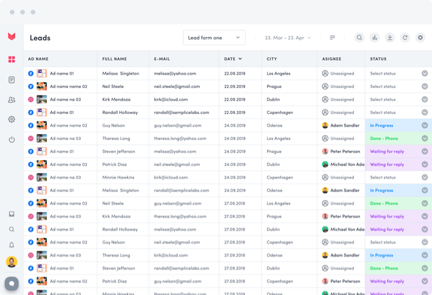Expand status menu for Melissa Singleton 22.09.2019
432x295 pixels.
[x=424, y=73]
